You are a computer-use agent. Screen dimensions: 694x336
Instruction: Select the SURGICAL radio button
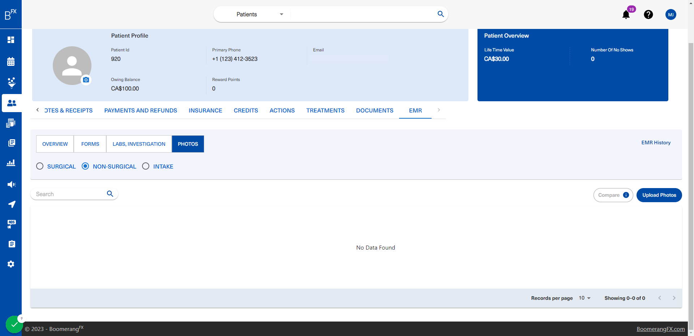[40, 166]
